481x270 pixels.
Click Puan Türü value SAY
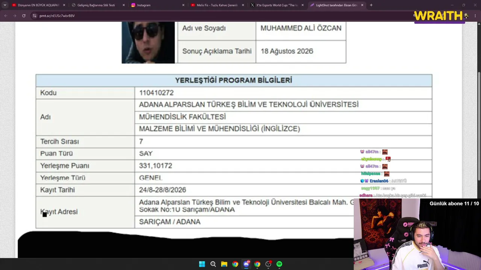tap(146, 153)
